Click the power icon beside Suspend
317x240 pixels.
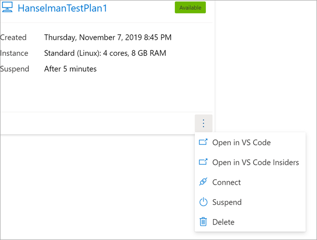tap(203, 202)
